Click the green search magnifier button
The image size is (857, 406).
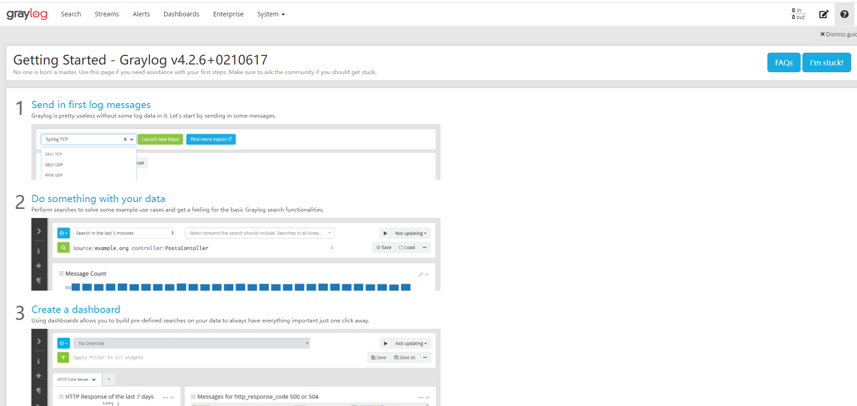tap(64, 248)
